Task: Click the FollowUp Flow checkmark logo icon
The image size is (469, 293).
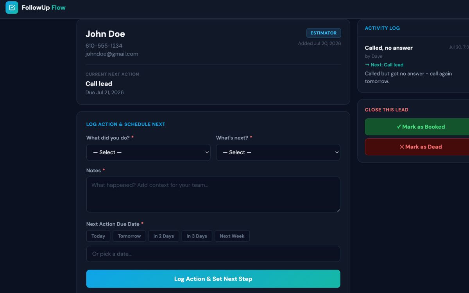Action: click(x=12, y=7)
